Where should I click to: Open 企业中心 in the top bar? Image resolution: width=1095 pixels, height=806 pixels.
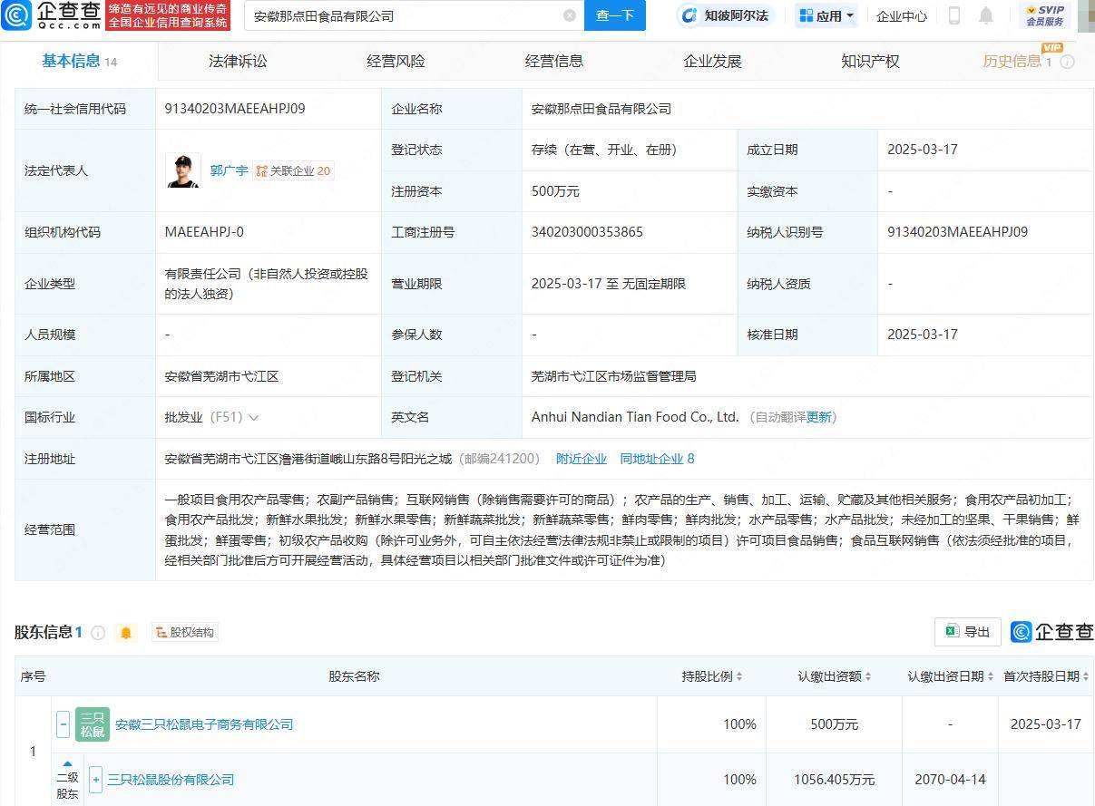pos(902,15)
